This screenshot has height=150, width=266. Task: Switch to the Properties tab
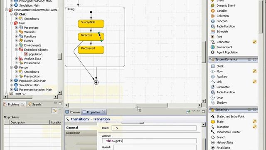pyautogui.click(x=94, y=112)
